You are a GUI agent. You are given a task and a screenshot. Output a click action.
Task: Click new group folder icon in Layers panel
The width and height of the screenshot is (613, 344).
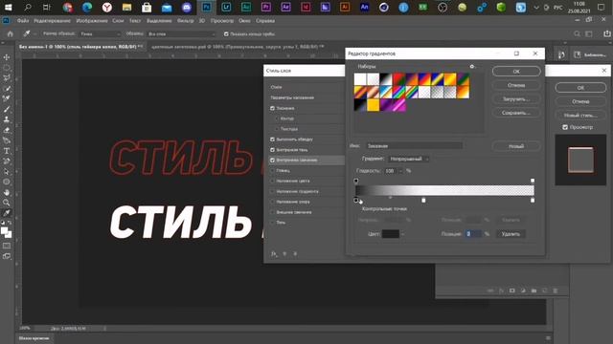534,290
